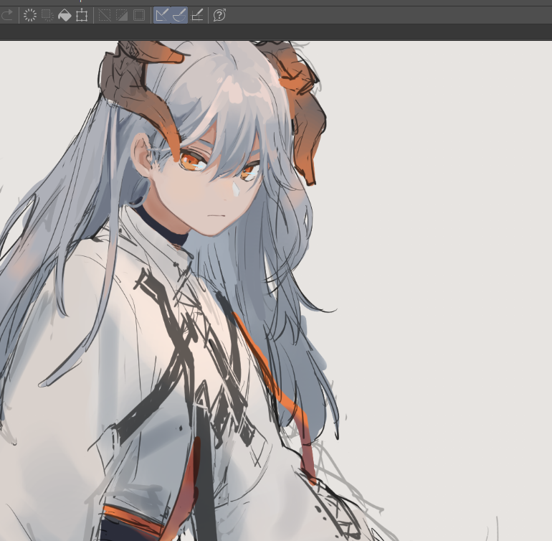
Task: Toggle Show Border of Selected Area icon
Action: (x=139, y=15)
